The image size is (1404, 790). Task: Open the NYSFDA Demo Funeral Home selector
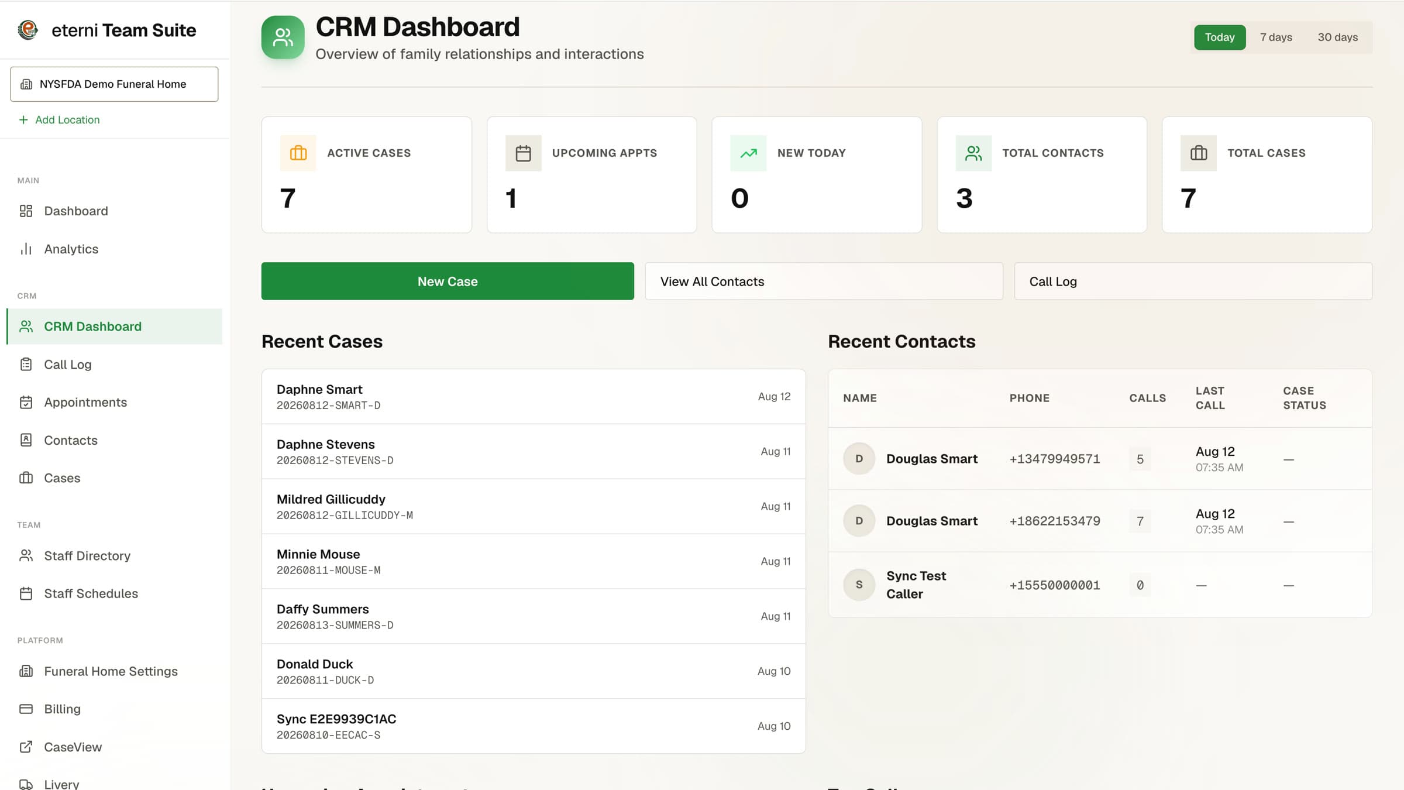114,84
